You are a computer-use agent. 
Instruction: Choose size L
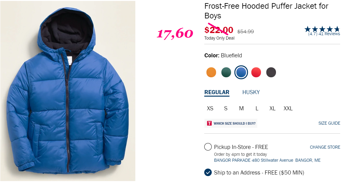coord(257,108)
